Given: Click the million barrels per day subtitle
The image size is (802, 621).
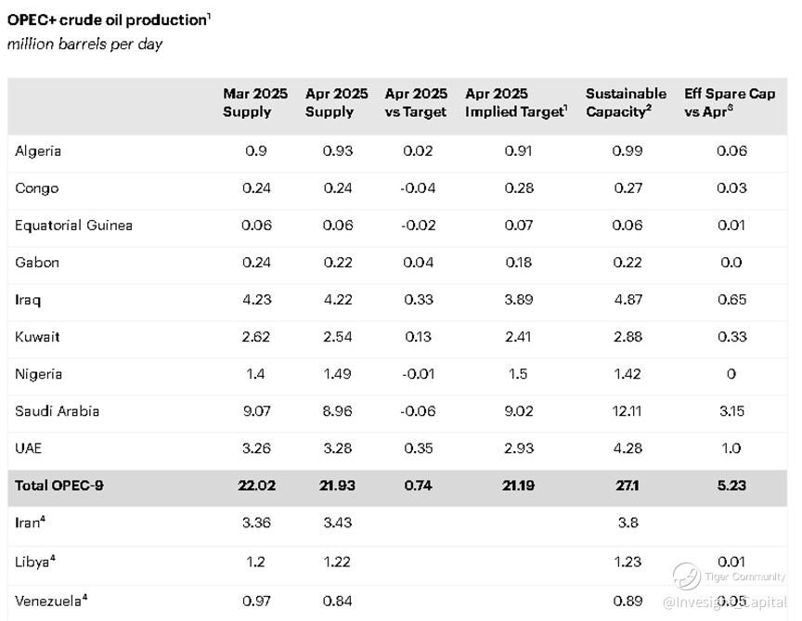Looking at the screenshot, I should [x=84, y=44].
